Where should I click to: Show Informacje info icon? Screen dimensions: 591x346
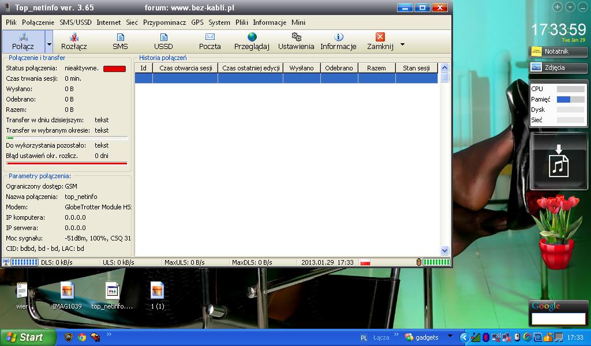(x=338, y=37)
